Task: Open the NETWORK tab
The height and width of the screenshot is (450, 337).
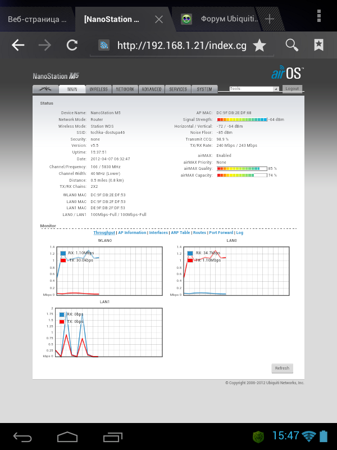Action: click(125, 89)
